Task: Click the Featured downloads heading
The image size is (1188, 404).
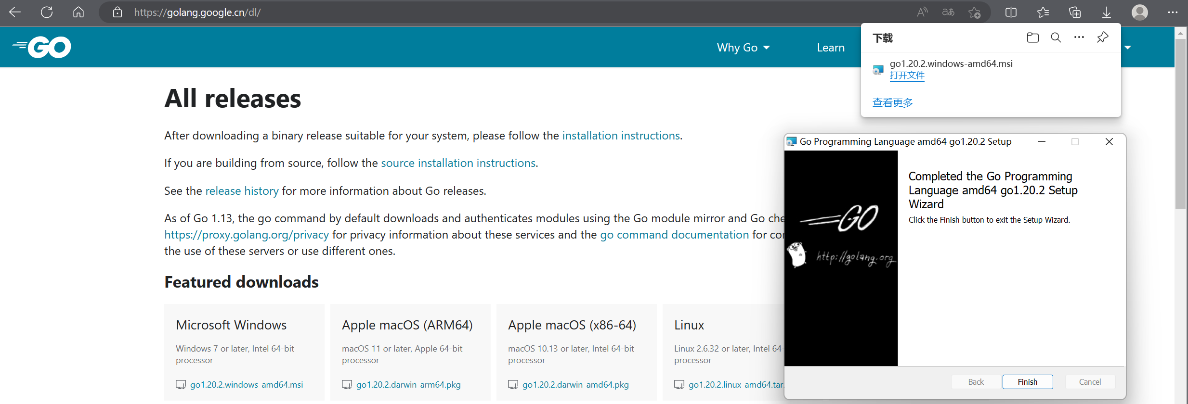Action: click(x=241, y=282)
